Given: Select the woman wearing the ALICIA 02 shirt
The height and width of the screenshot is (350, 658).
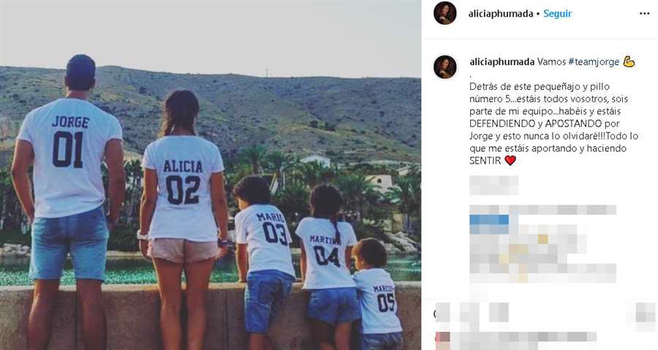Looking at the screenshot, I should point(184,218).
